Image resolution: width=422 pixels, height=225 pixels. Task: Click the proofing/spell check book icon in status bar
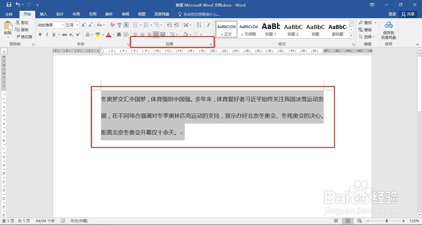click(x=63, y=221)
